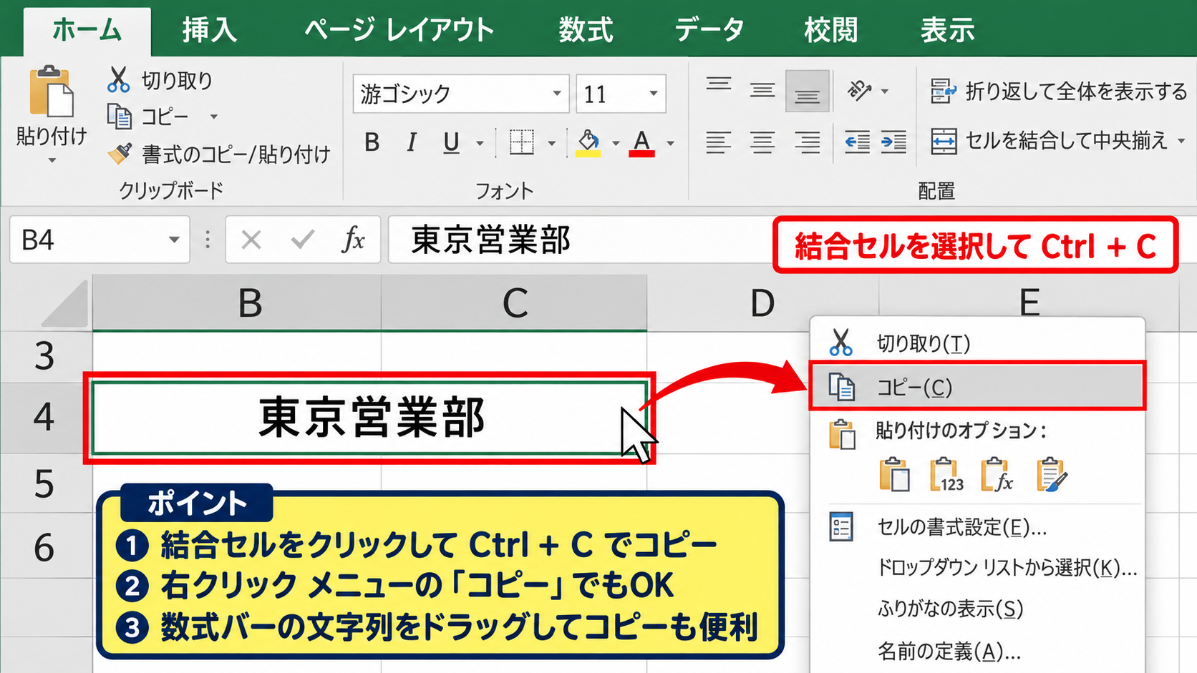The height and width of the screenshot is (673, 1197).
Task: Click Decrease Indent icon
Action: tap(857, 142)
